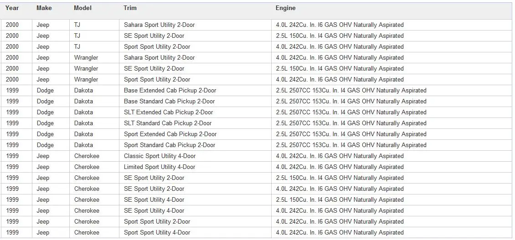The image size is (515, 240).
Task: Select SLT Extended Cab Pickup 2-Door row
Action: pos(169,112)
